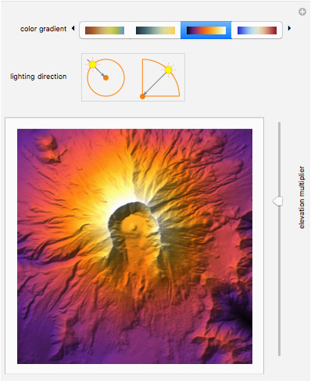Select the dark teal-to-yellow color gradient
Screen dimensions: 311x382
[155, 31]
